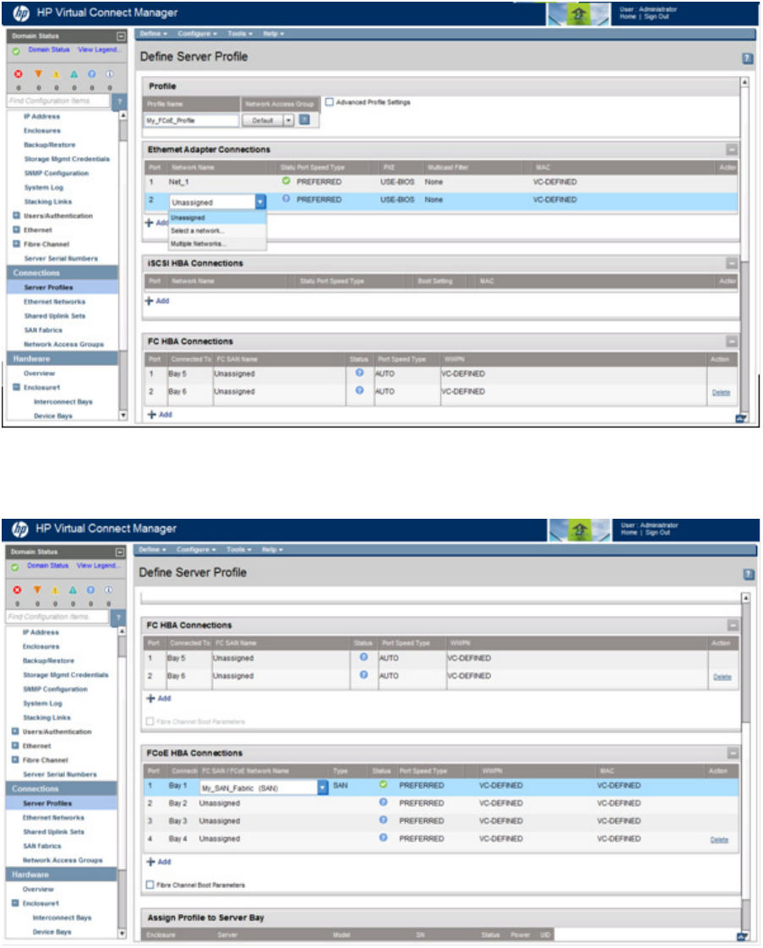
Task: Collapse the Ethernet Adapter Connections section
Action: [732, 150]
